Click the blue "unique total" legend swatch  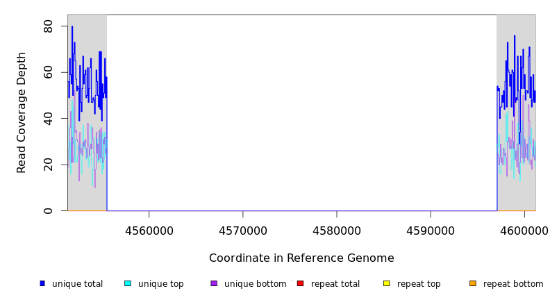click(x=42, y=283)
